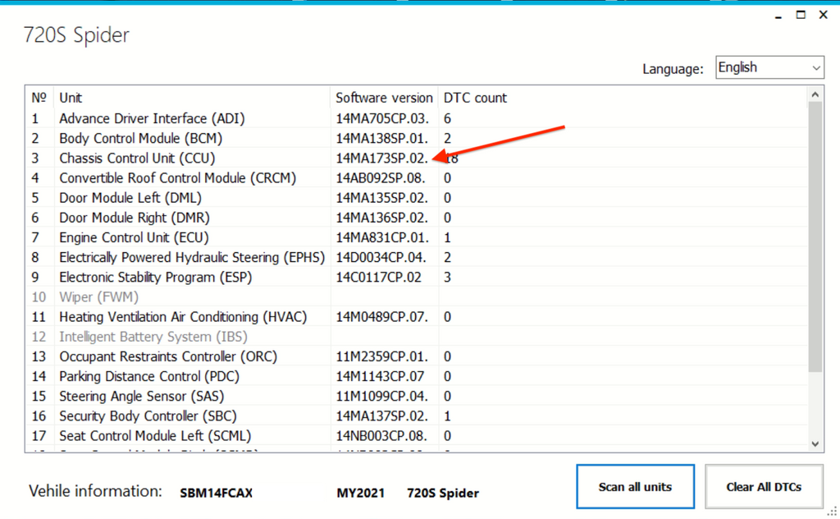Close the 720S Spider window

coord(824,15)
